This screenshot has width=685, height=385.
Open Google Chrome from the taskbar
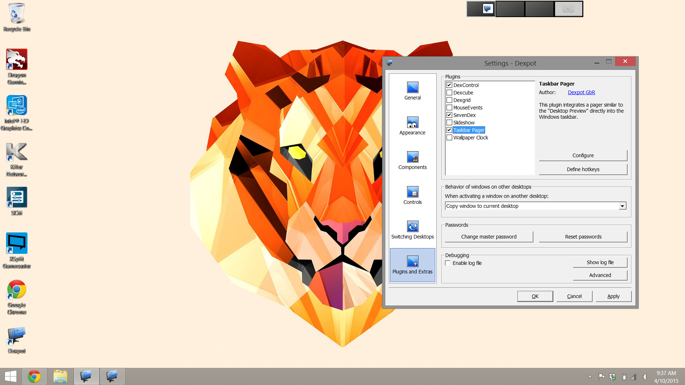[35, 376]
